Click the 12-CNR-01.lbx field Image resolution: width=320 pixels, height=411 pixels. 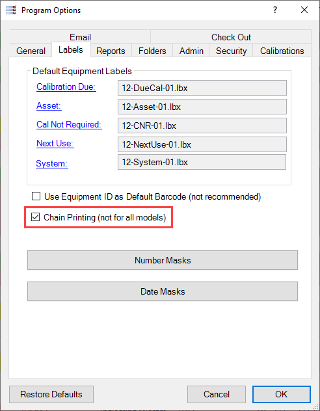tap(202, 126)
